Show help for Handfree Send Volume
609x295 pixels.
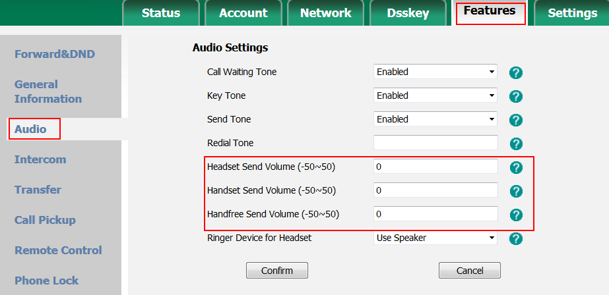[x=516, y=215]
